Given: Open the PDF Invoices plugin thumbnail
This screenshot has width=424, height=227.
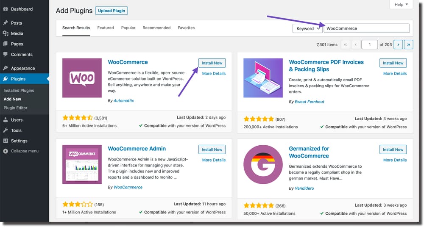Looking at the screenshot, I should tap(263, 78).
